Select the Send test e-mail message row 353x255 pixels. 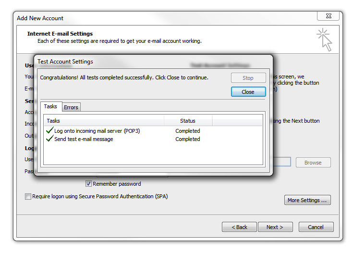click(x=153, y=139)
